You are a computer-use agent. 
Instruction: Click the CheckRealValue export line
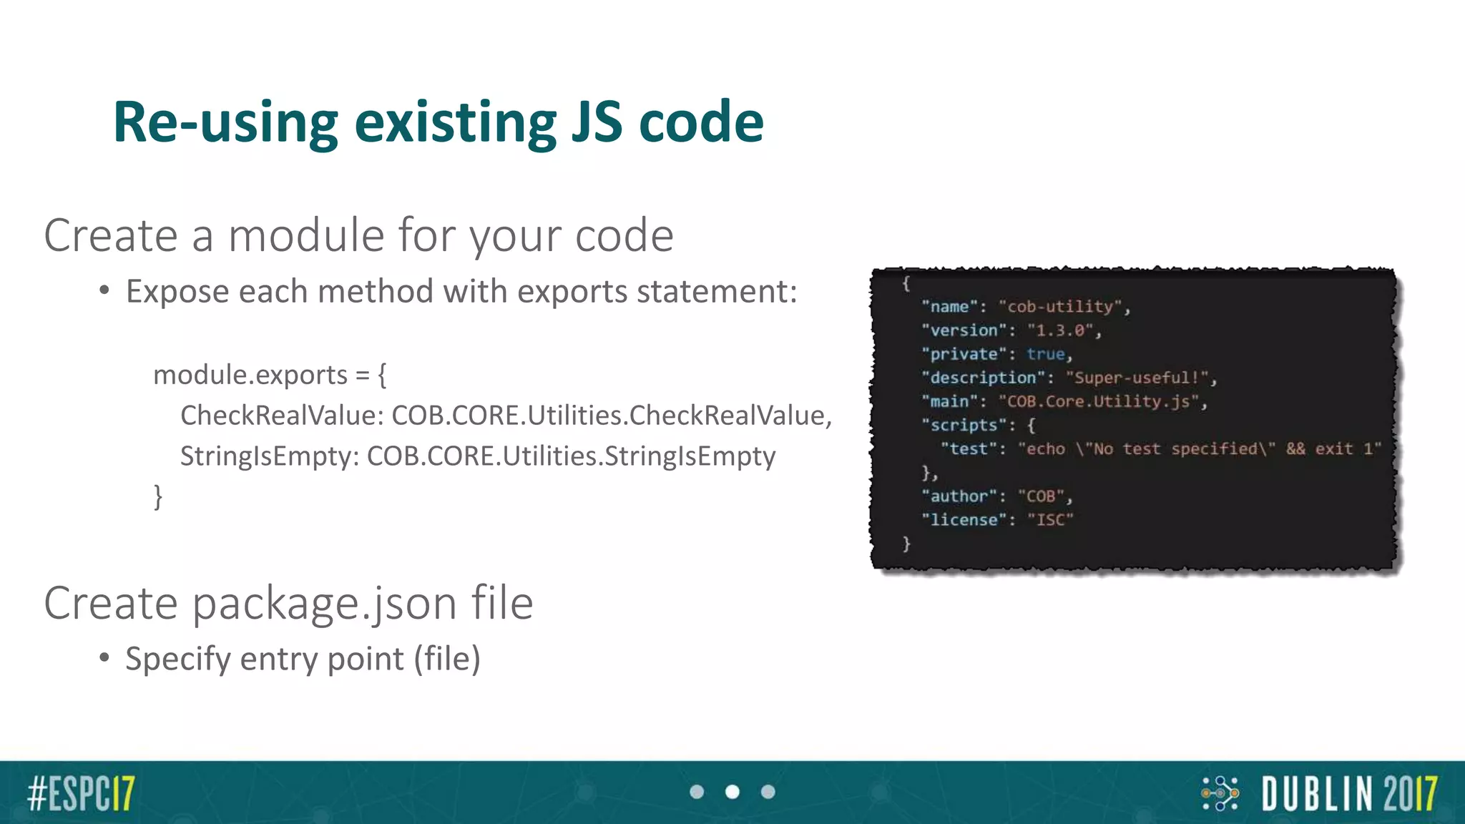(x=506, y=416)
